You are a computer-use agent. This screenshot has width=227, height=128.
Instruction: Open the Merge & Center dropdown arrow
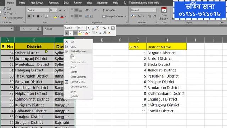[126, 16]
